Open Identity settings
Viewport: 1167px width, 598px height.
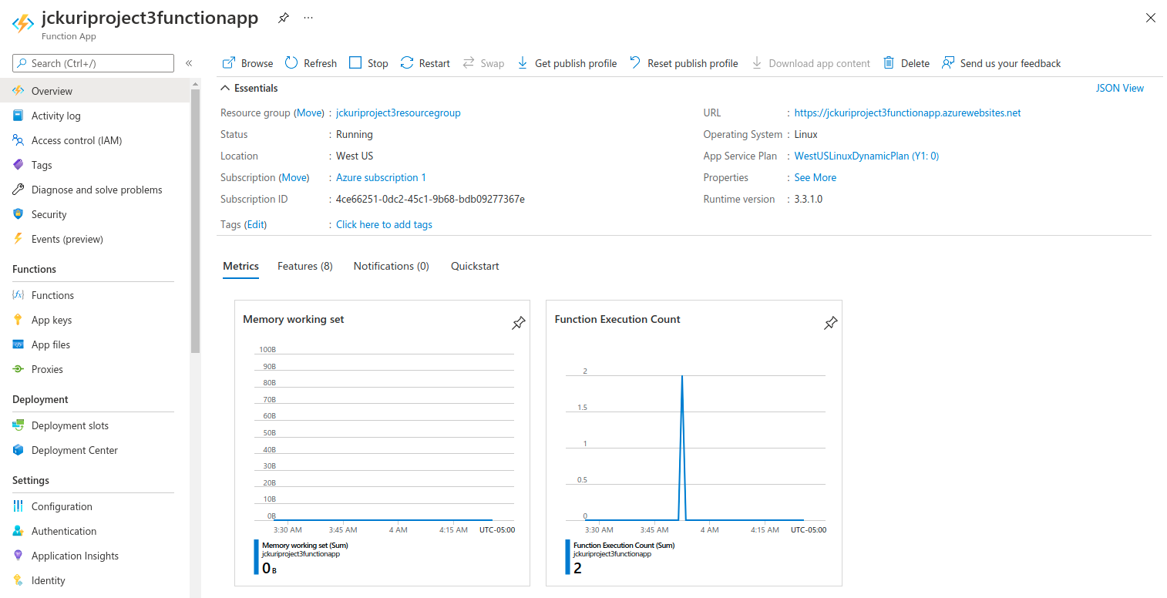[95, 580]
